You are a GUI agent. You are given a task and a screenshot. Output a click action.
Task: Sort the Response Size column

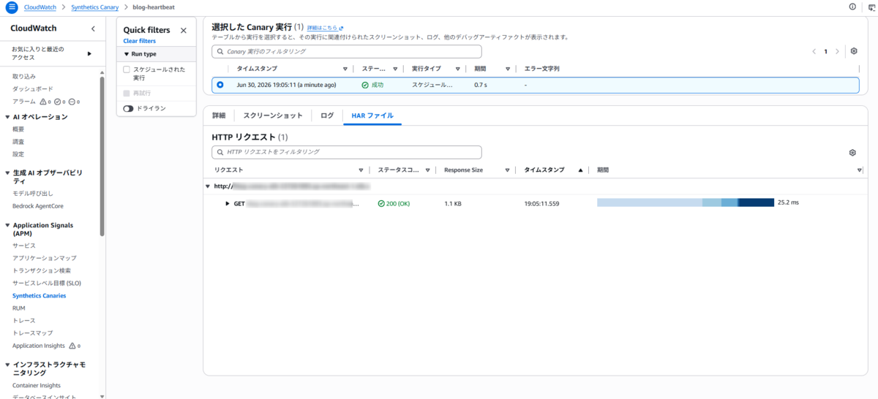(507, 170)
